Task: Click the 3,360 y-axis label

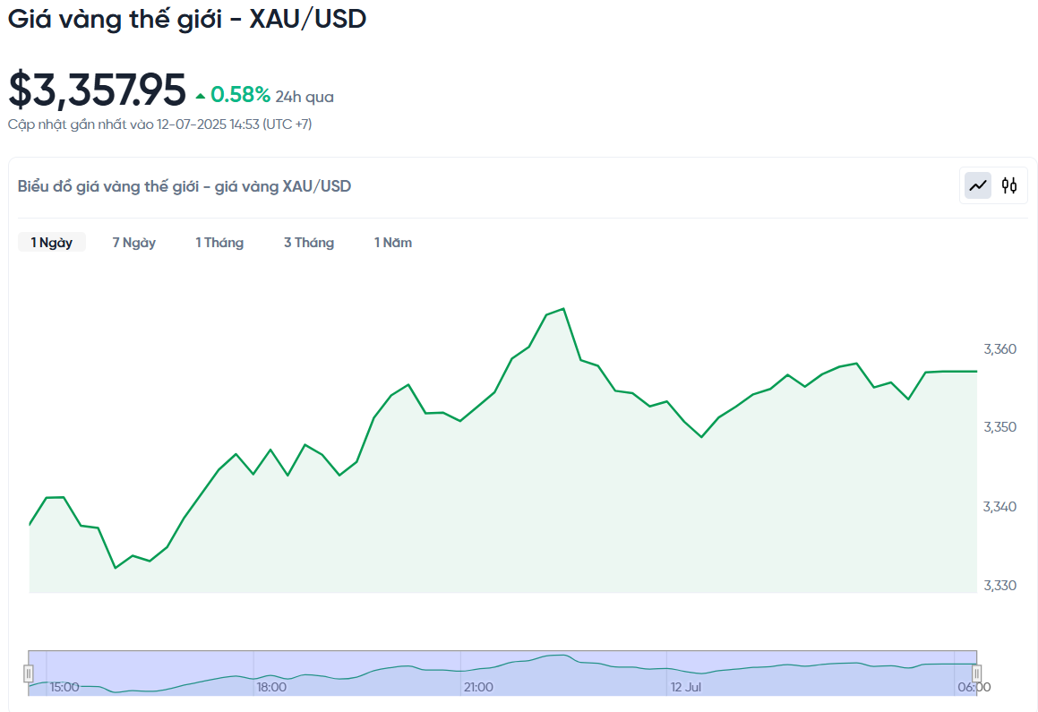Action: [1000, 349]
